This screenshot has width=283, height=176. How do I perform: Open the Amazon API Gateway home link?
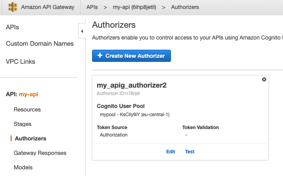(x=48, y=7)
